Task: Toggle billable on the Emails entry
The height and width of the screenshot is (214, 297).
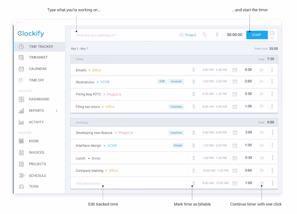Action: [x=194, y=70]
